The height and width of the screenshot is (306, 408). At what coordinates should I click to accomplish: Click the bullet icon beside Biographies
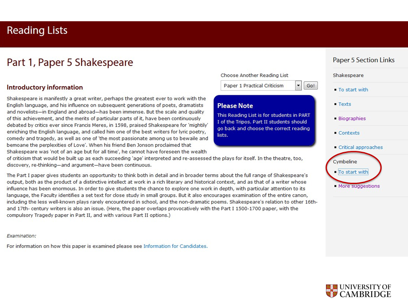tap(335, 119)
